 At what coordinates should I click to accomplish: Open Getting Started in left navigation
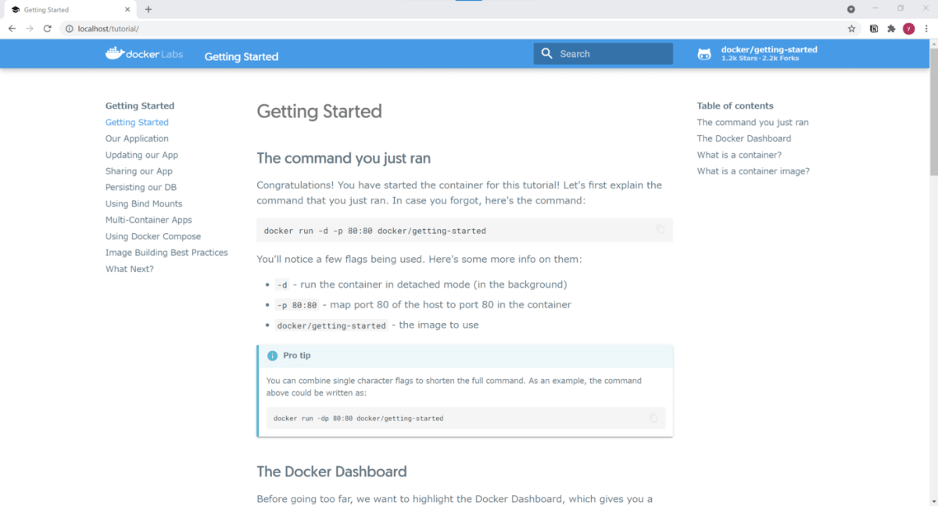coord(137,122)
